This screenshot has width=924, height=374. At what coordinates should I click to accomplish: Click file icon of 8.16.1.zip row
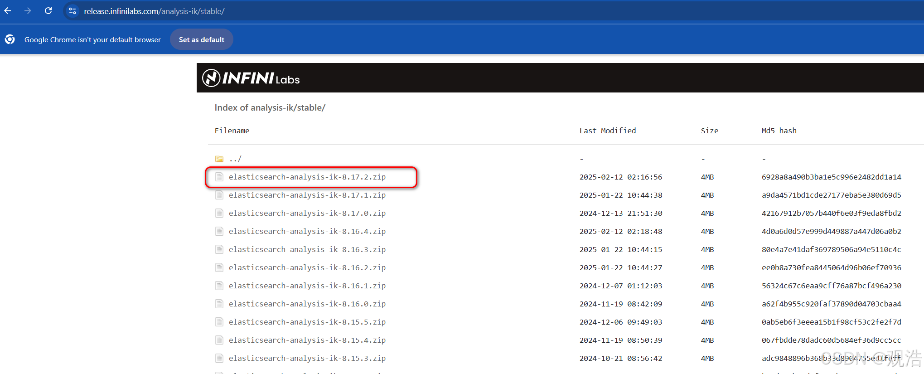click(219, 286)
